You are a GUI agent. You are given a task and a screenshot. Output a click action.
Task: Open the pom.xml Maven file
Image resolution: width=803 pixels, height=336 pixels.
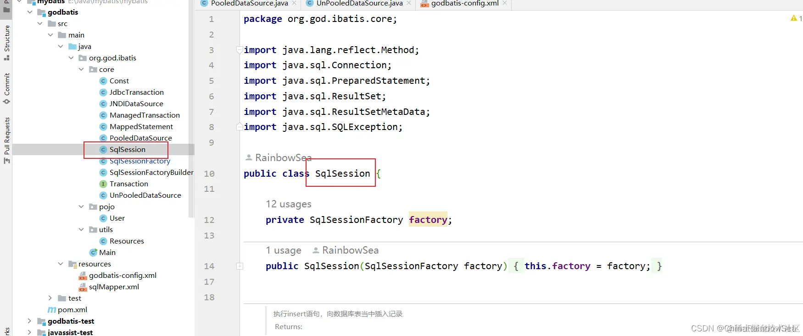(72, 309)
